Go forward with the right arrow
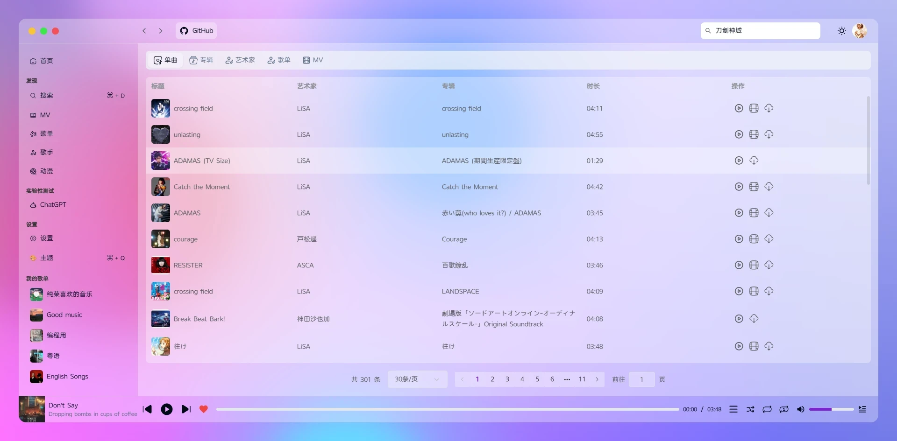The image size is (897, 441). pos(161,31)
